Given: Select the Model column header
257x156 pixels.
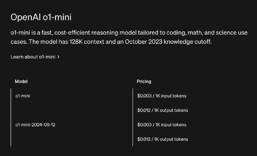Looking at the screenshot, I should point(21,81).
